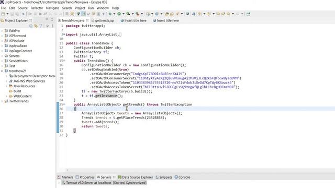The image size is (335, 188).
Task: Expand the folded import section on line 3
Action: (64, 34)
